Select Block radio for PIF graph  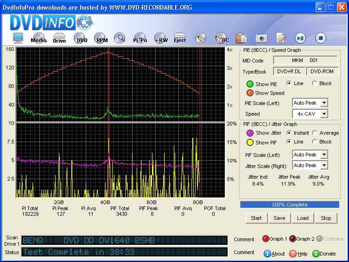(315, 142)
